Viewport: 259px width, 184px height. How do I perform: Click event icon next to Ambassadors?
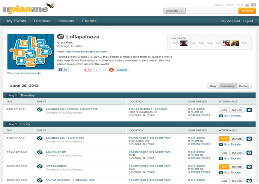(x=40, y=166)
